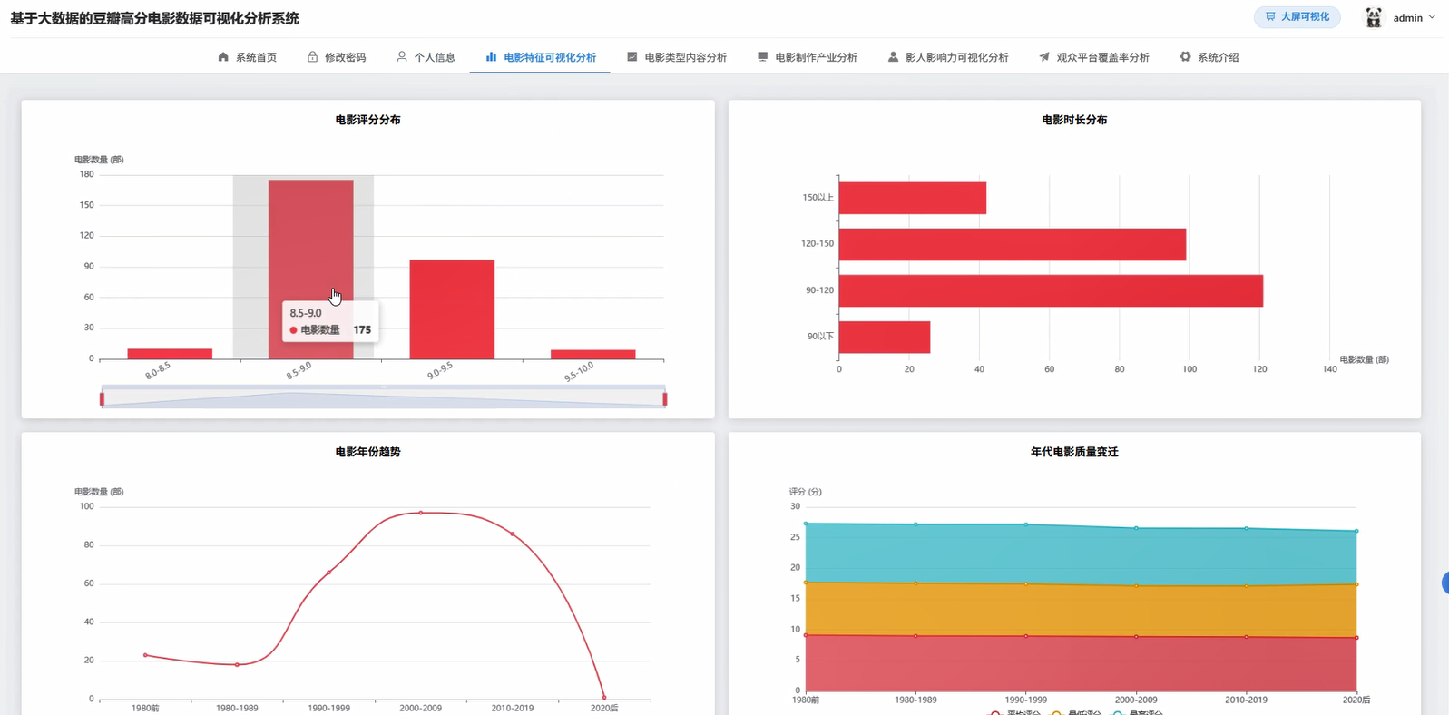The height and width of the screenshot is (715, 1449).
Task: Click middle of the rating chart zoom slider track
Action: (x=384, y=397)
